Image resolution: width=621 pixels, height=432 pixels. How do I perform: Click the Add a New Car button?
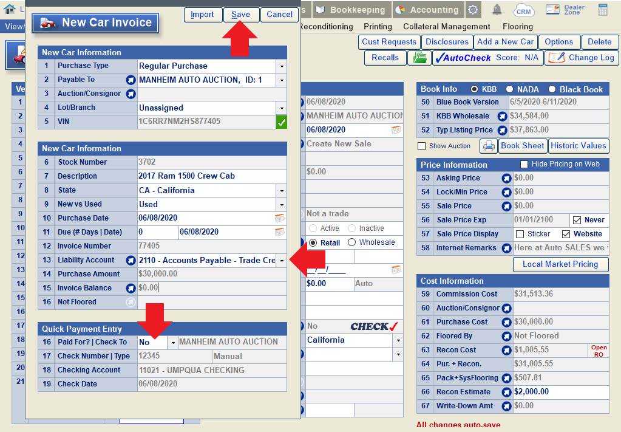pyautogui.click(x=505, y=42)
